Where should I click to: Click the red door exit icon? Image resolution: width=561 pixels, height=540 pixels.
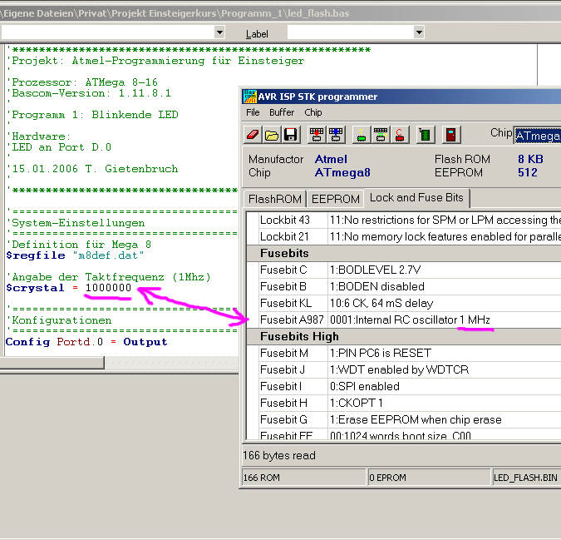pos(450,135)
